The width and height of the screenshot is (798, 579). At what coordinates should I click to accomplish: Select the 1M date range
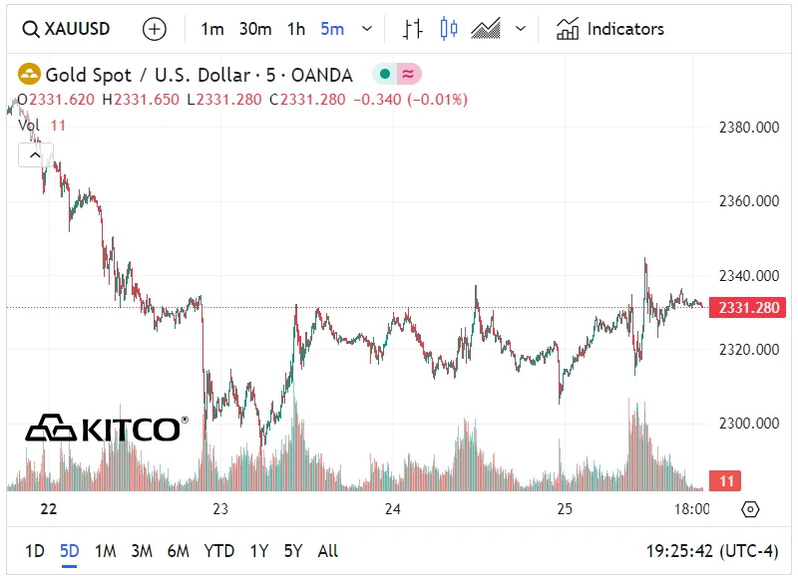click(106, 551)
